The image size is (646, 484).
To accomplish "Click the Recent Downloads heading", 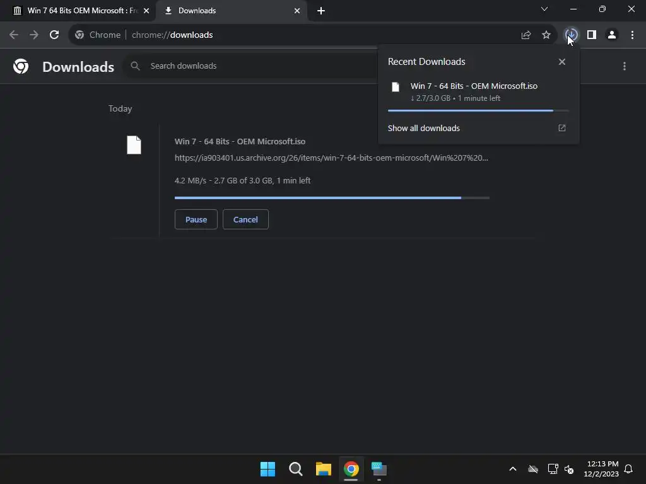I will point(426,62).
